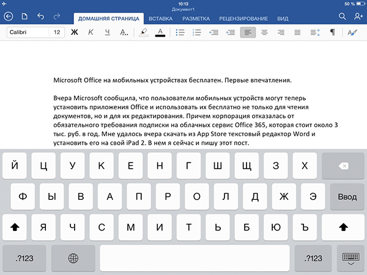The height and width of the screenshot is (275, 367).
Task: Check the battery status indicator
Action: [x=360, y=4]
